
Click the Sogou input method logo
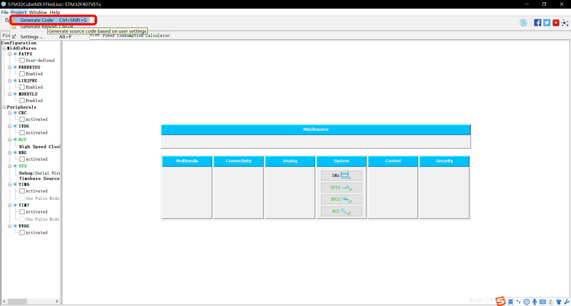pos(500,301)
